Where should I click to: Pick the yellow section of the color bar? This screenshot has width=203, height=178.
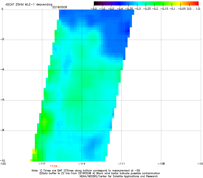tap(179, 3)
